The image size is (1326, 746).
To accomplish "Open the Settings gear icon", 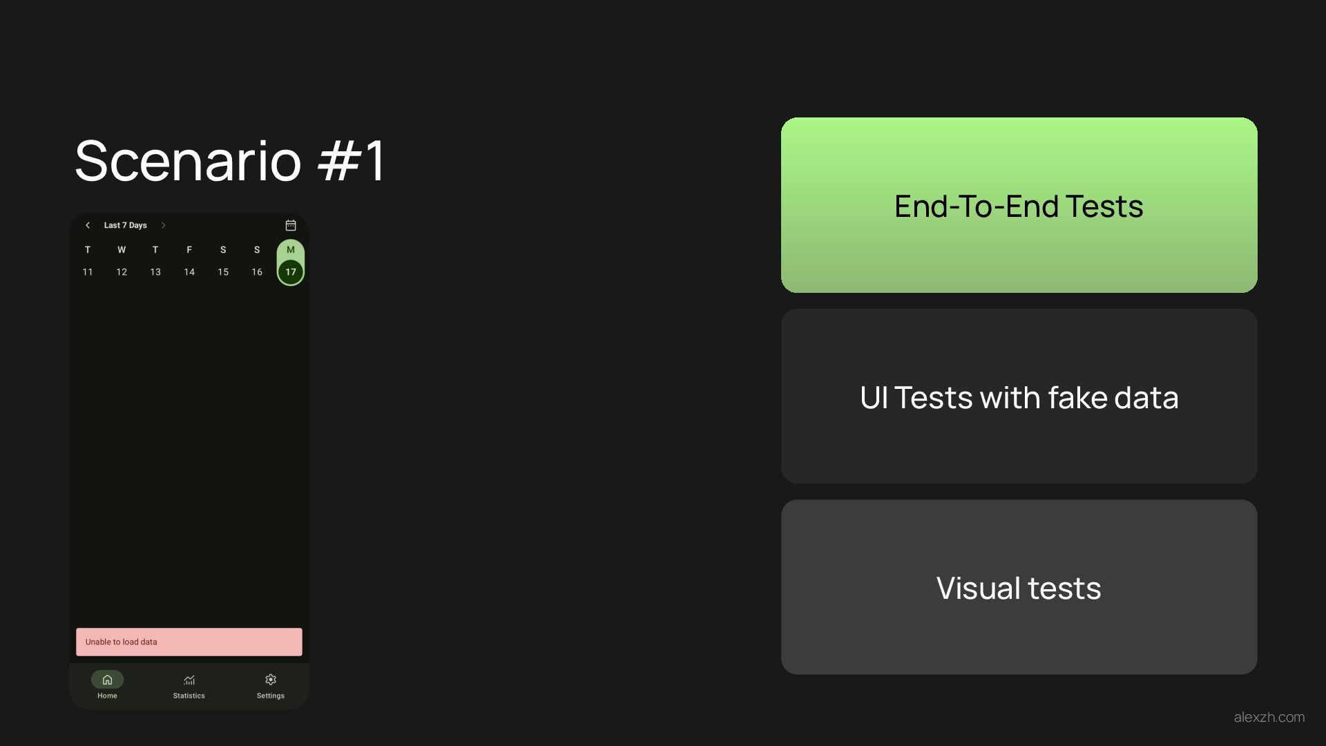I will pyautogui.click(x=271, y=680).
